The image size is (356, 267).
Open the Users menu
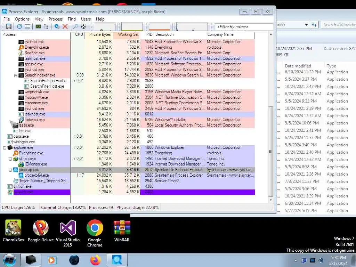pyautogui.click(x=86, y=19)
